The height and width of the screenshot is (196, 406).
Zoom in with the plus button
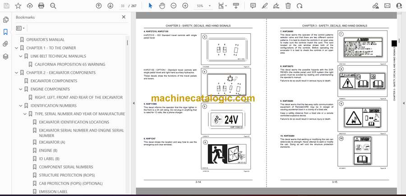[x=185, y=6]
